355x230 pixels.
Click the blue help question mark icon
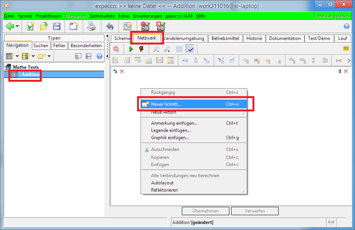pyautogui.click(x=346, y=26)
